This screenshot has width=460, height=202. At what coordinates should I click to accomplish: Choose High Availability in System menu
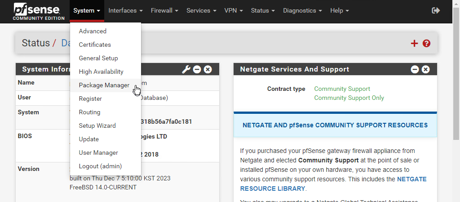[x=106, y=72]
